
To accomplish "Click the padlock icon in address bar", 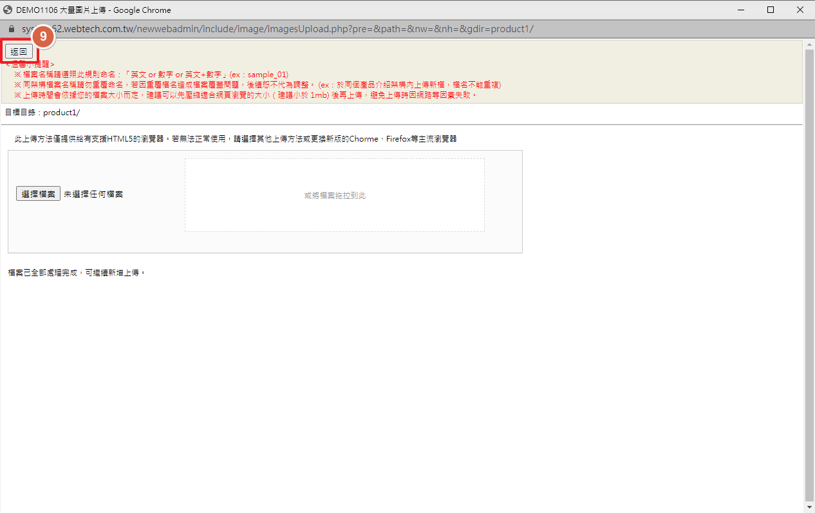I will pyautogui.click(x=10, y=29).
